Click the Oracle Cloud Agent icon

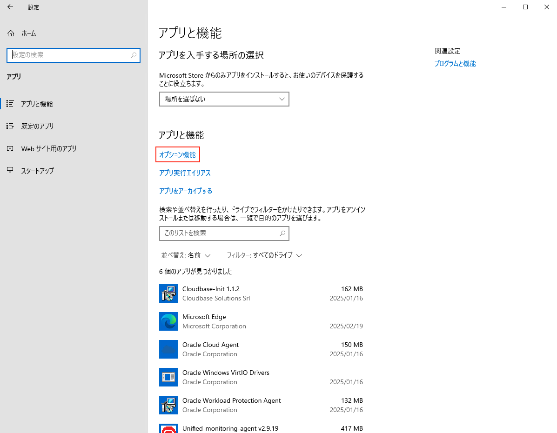(168, 349)
